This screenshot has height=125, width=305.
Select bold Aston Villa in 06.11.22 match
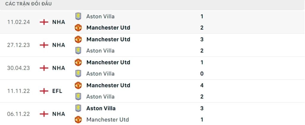101,108
